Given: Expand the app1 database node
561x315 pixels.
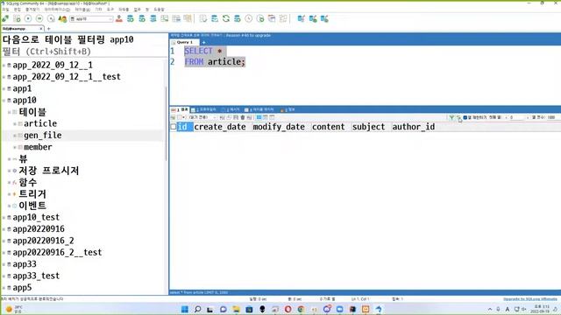Looking at the screenshot, I should pyautogui.click(x=4, y=88).
